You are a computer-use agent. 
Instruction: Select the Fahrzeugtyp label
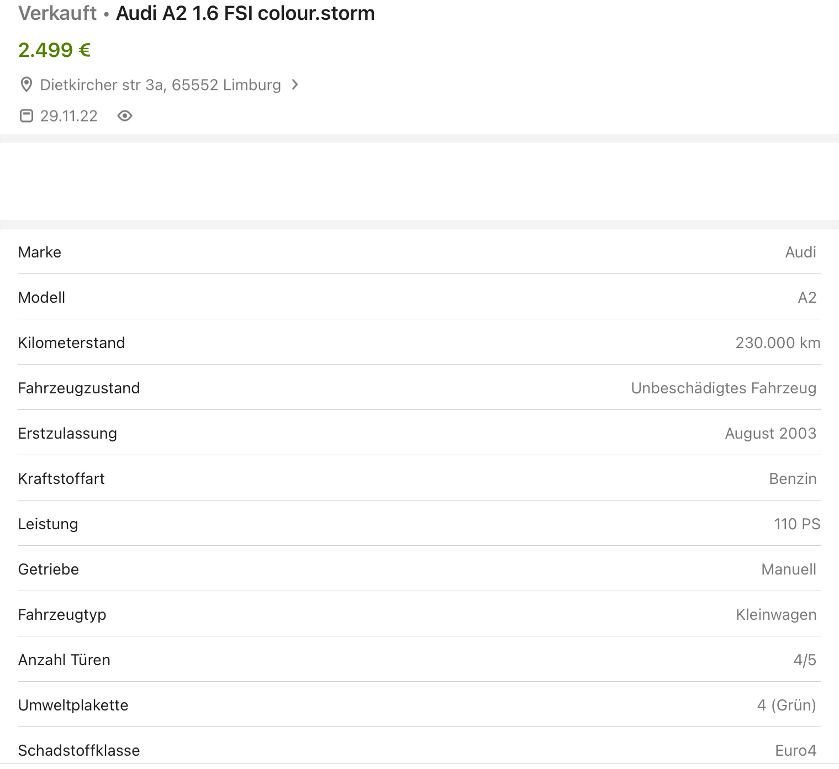(x=62, y=614)
